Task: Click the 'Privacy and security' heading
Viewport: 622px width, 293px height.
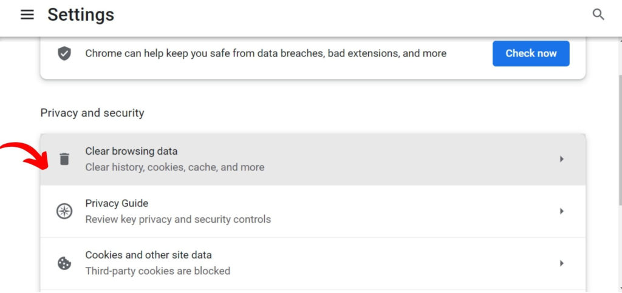Action: [x=92, y=113]
